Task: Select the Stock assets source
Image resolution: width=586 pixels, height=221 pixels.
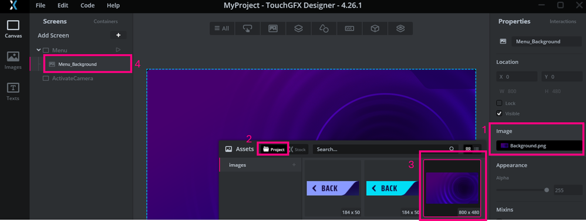Action: click(298, 149)
